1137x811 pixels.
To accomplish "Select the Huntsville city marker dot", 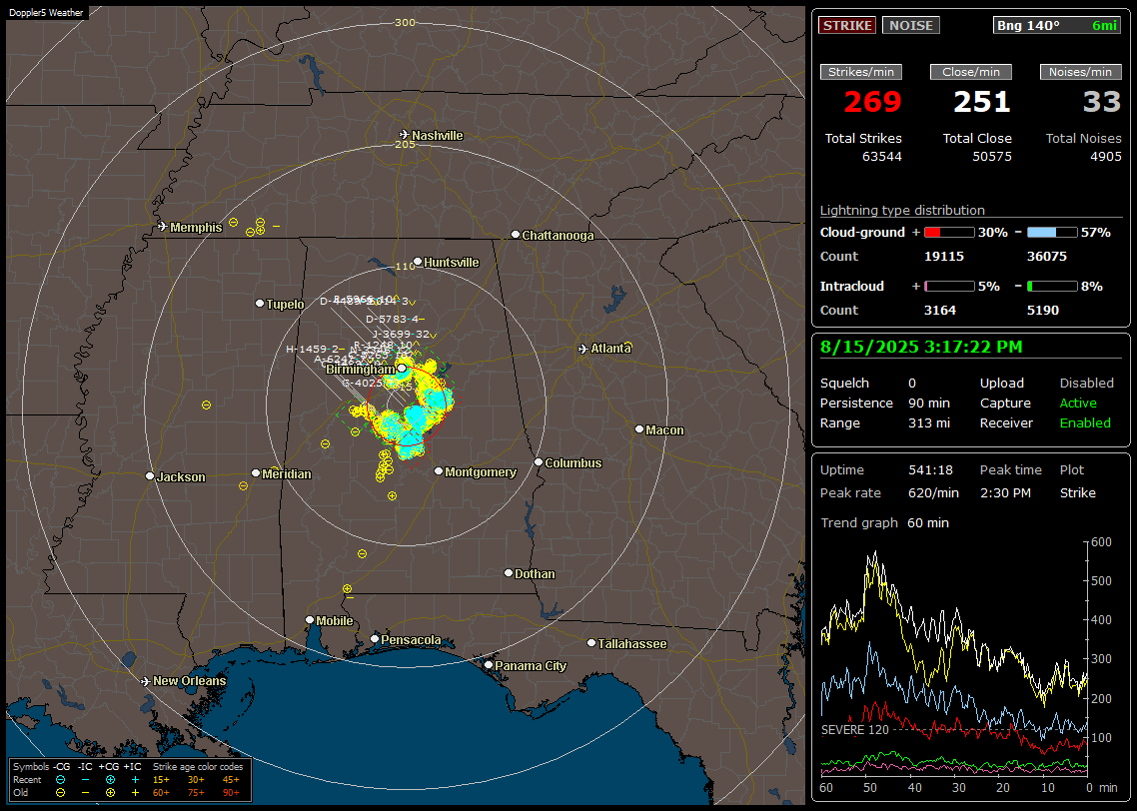I will pyautogui.click(x=418, y=262).
